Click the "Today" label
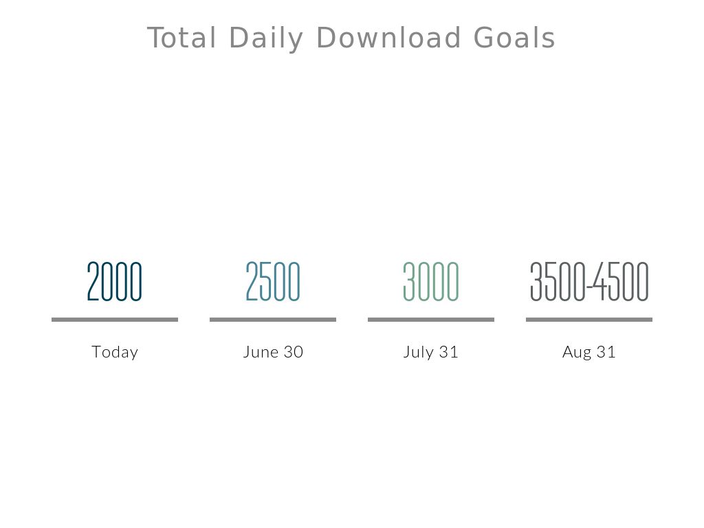 115,352
